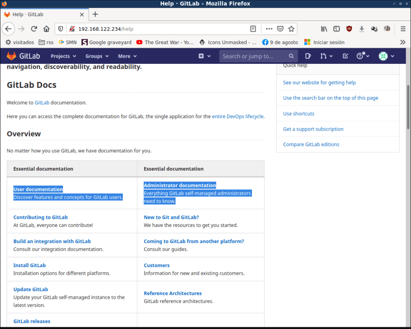
Task: Open the User documentation link
Action: pos(38,190)
